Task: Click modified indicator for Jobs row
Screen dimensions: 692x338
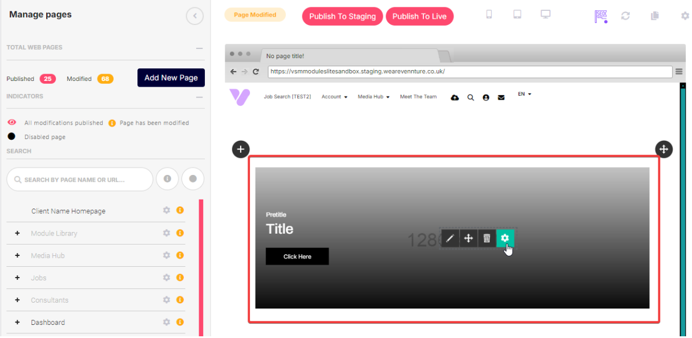Action: click(180, 277)
